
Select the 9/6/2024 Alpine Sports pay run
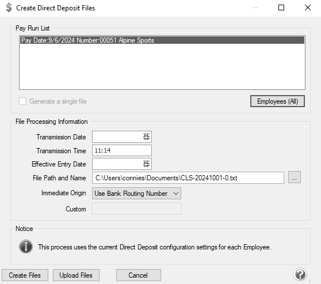point(162,40)
